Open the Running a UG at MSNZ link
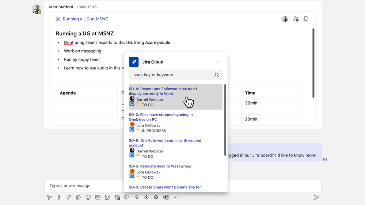This screenshot has width=365, height=205. pos(85,19)
